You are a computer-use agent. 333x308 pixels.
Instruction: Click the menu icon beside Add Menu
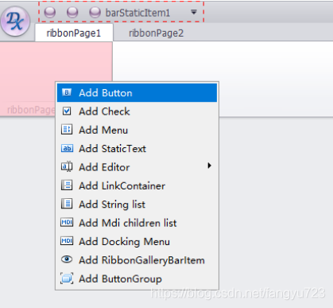[67, 130]
